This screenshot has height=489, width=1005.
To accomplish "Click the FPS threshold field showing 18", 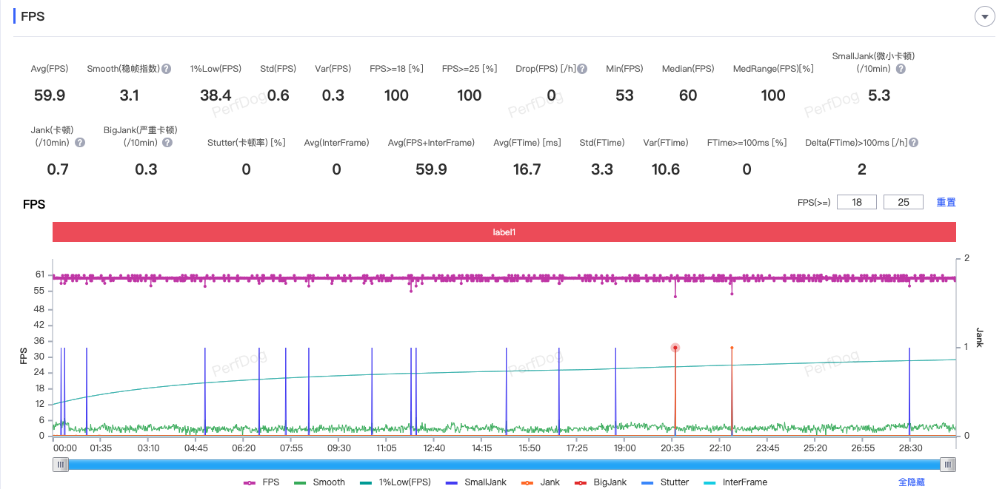I will click(x=857, y=202).
